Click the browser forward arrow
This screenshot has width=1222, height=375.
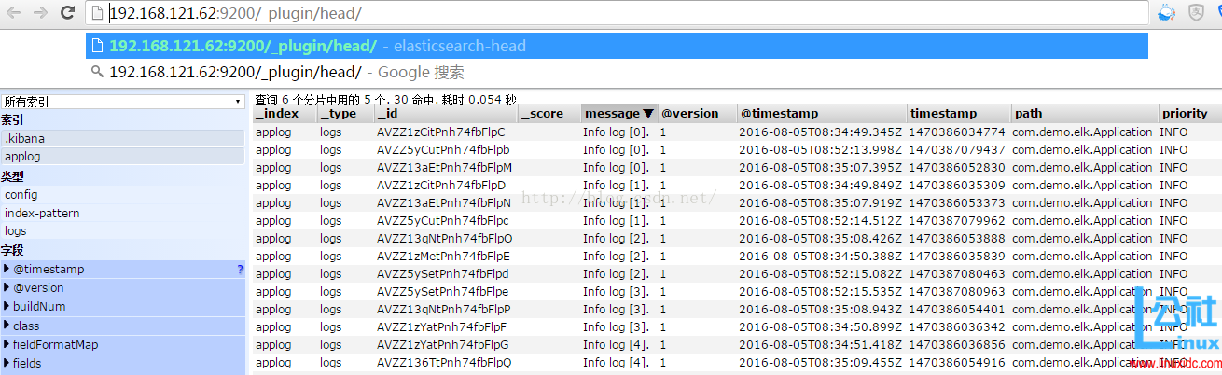point(40,13)
